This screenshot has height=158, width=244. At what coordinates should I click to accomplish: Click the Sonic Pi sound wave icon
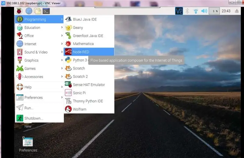68,93
